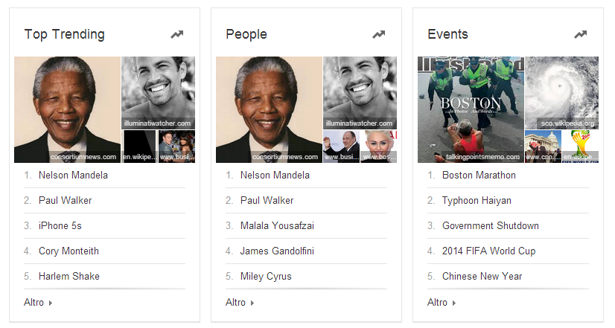
Task: Open the Paul Walker photo in People
Action: coord(360,92)
